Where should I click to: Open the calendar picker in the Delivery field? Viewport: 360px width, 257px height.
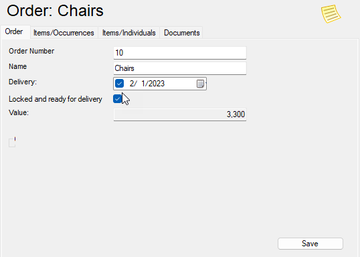[201, 84]
